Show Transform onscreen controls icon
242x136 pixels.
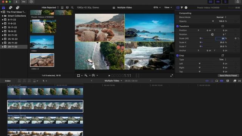[x=223, y=26]
